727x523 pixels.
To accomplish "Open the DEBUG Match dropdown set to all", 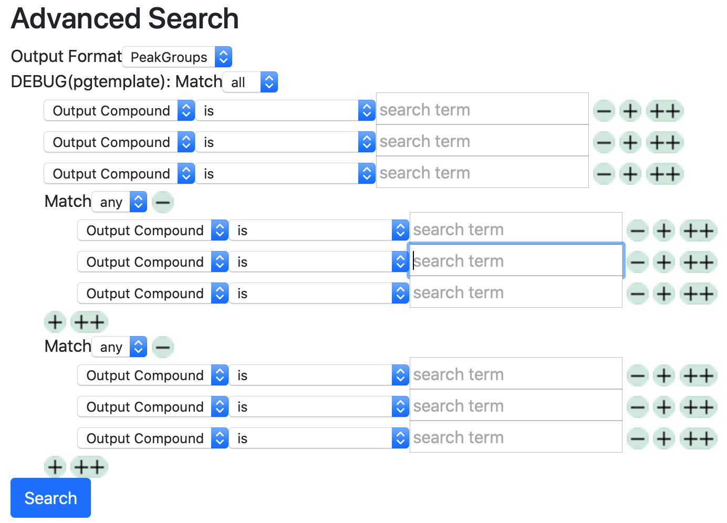I will 250,82.
